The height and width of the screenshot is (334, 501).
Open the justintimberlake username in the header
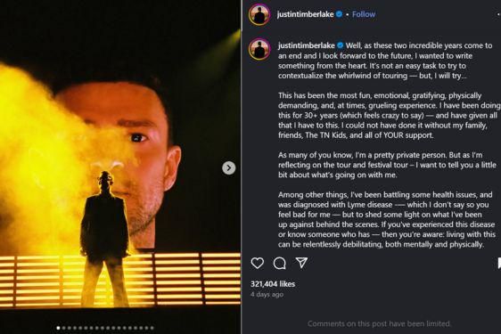[x=306, y=14]
